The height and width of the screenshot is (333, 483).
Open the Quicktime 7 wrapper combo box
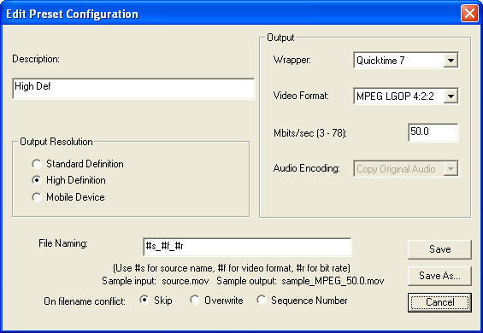[x=406, y=60]
